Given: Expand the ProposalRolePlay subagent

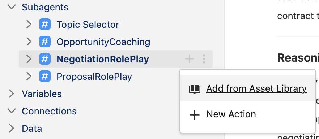Looking at the screenshot, I should point(29,77).
